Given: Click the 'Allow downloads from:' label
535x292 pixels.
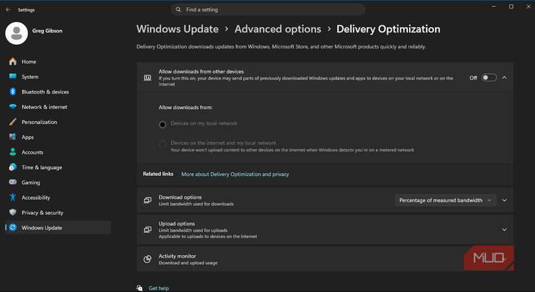Looking at the screenshot, I should pos(185,107).
